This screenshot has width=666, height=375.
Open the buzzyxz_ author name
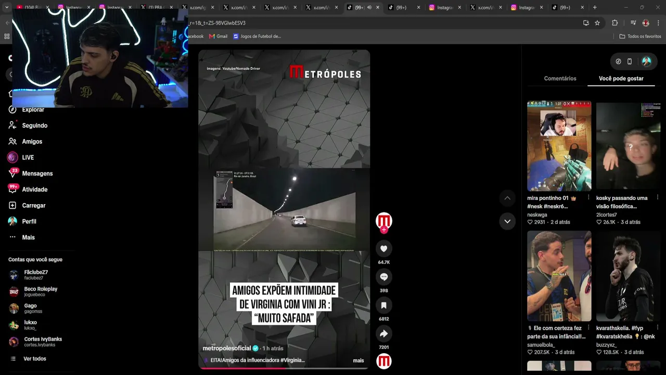pyautogui.click(x=608, y=345)
